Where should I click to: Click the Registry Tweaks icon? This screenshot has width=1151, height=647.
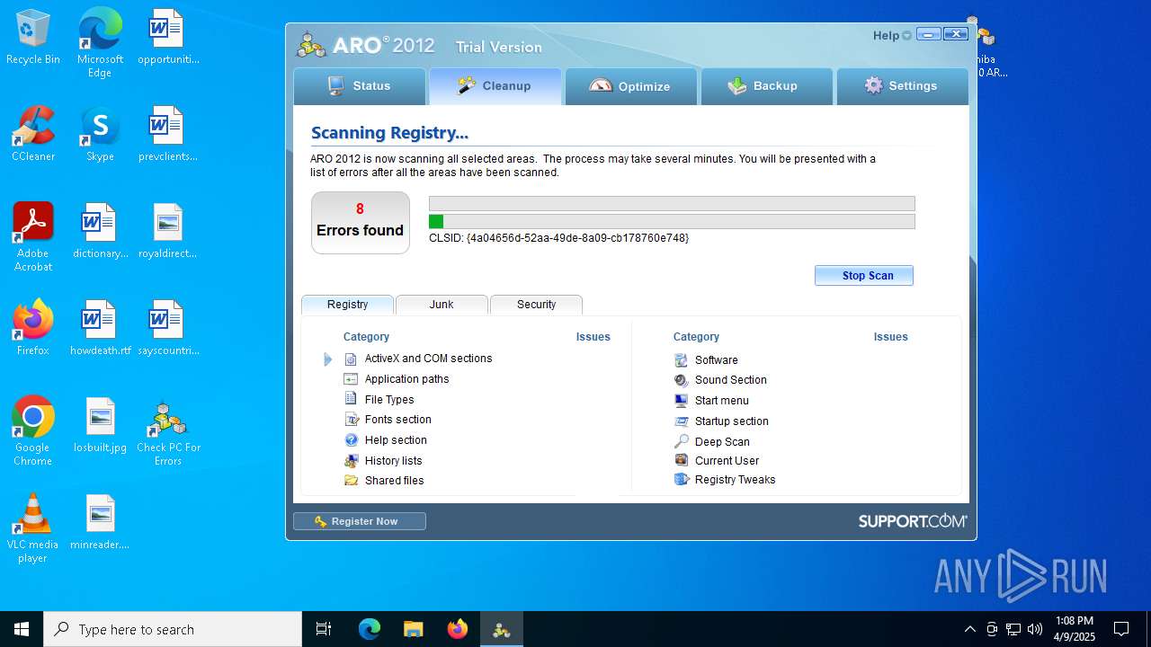(x=682, y=480)
